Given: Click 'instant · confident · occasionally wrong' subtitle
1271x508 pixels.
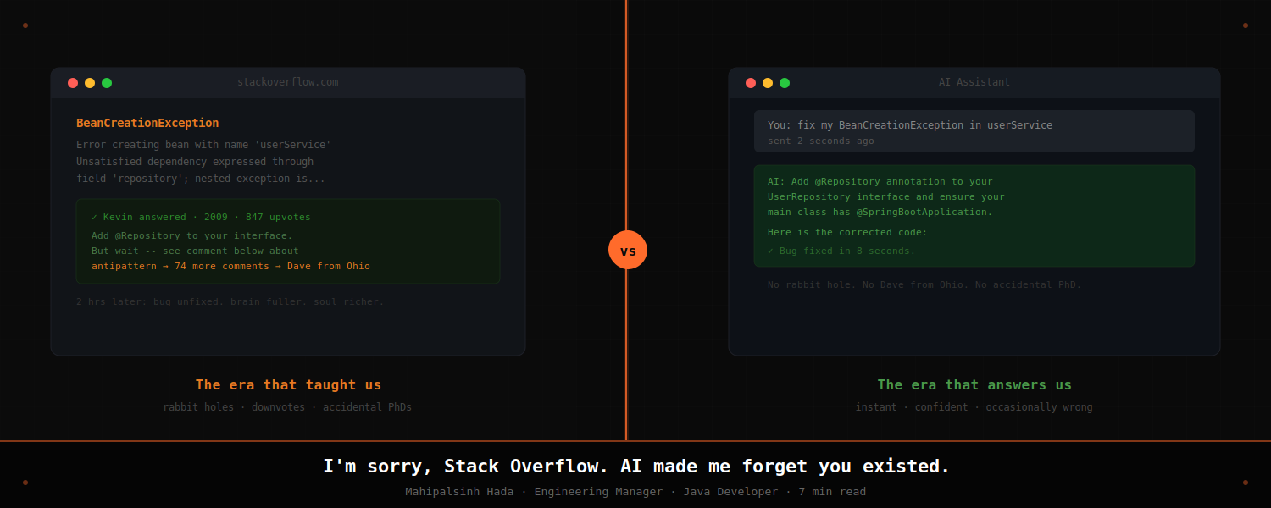Looking at the screenshot, I should coord(974,407).
